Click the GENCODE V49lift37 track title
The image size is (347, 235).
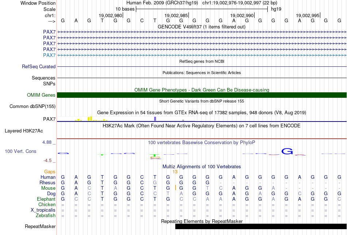pyautogui.click(x=201, y=27)
